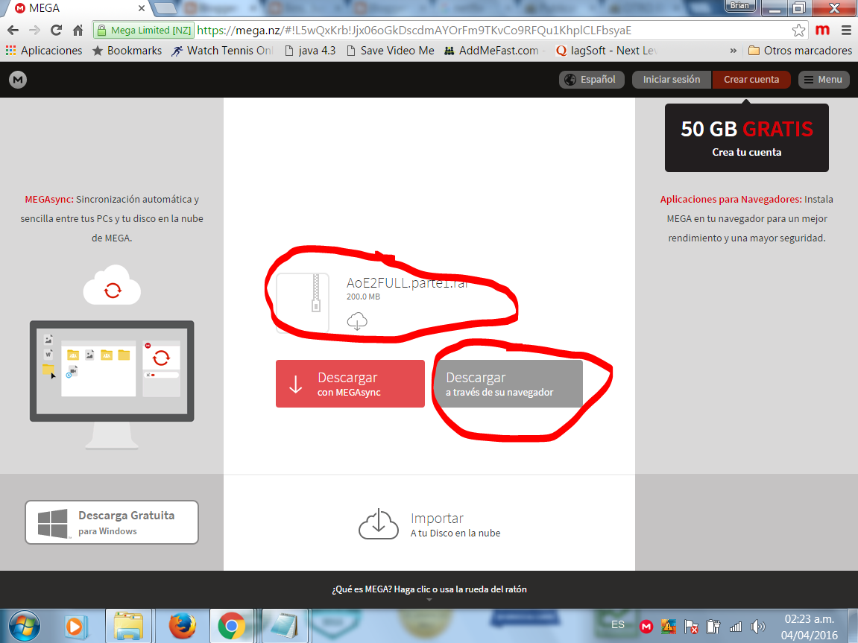Open the Menu button in MEGA header
Screen dimensions: 858x643
click(x=824, y=80)
